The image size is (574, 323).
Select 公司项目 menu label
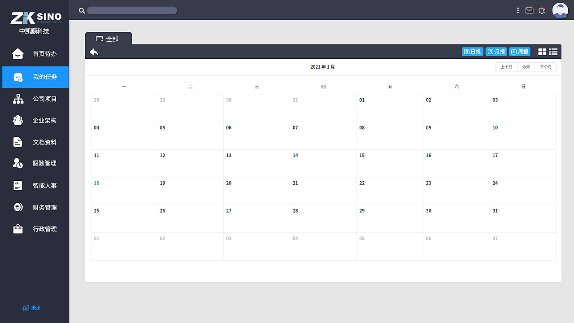coord(45,99)
